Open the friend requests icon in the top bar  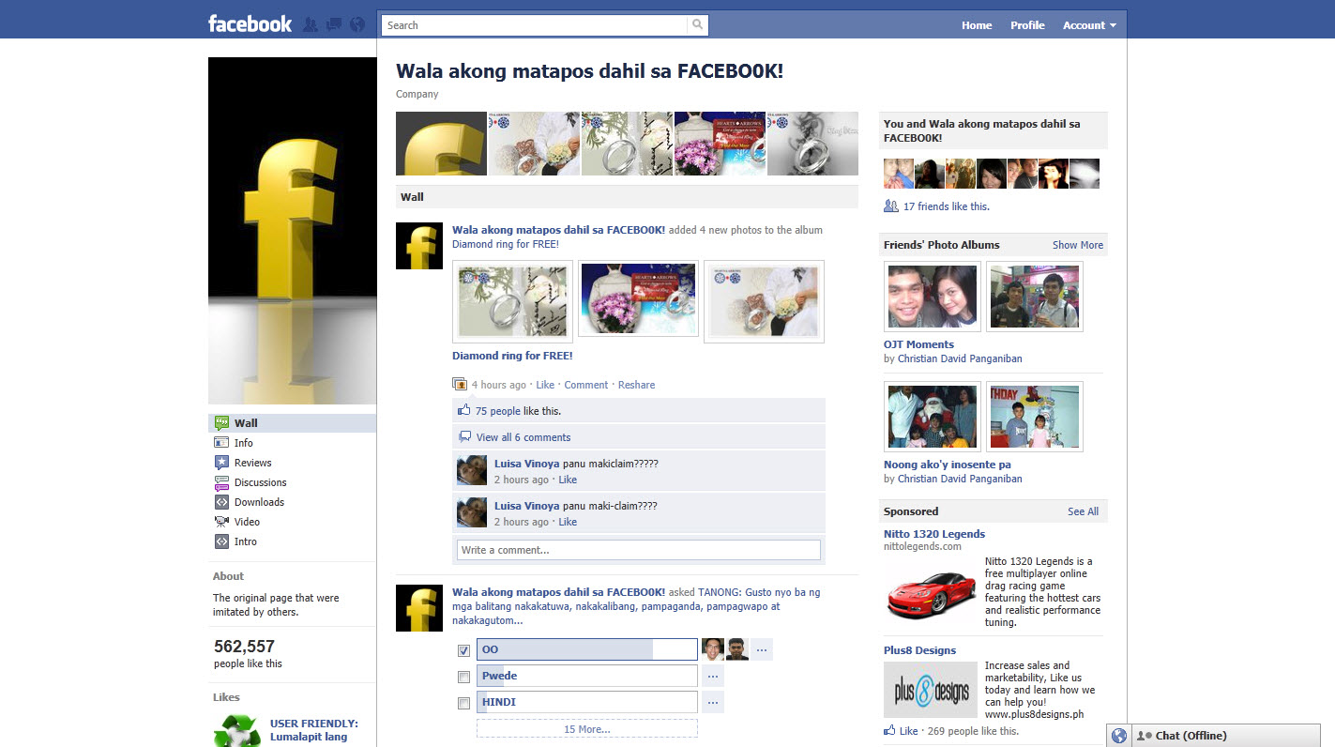tap(311, 25)
